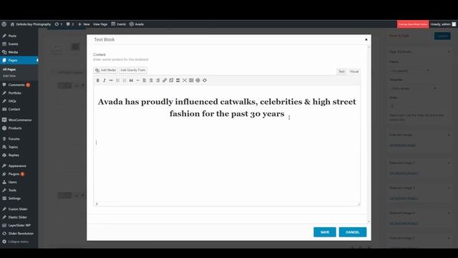The height and width of the screenshot is (258, 458).
Task: Open Products in admin sidebar
Action: [19, 128]
